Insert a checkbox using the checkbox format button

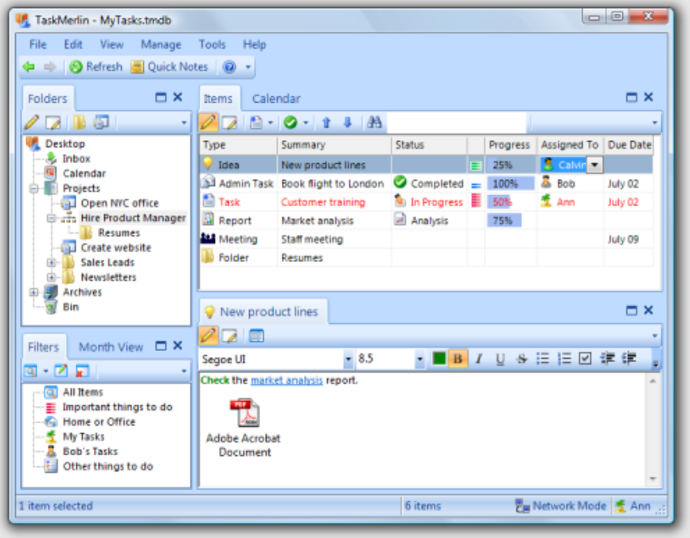tap(585, 359)
